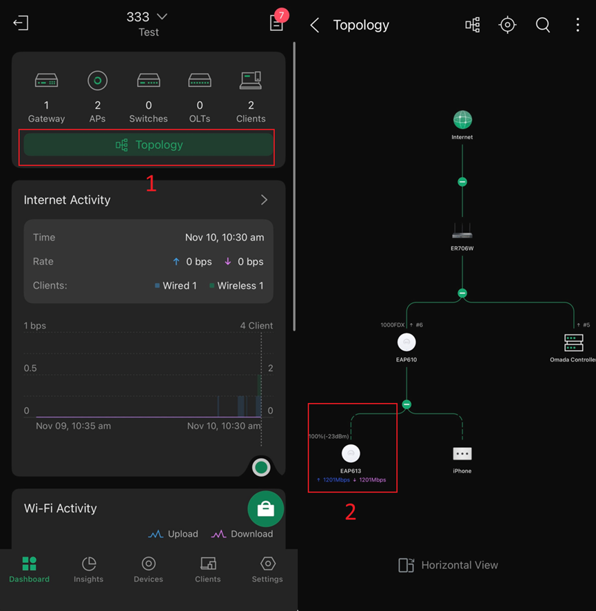596x611 pixels.
Task: Collapse the branch below the Internet node
Action: 462,181
